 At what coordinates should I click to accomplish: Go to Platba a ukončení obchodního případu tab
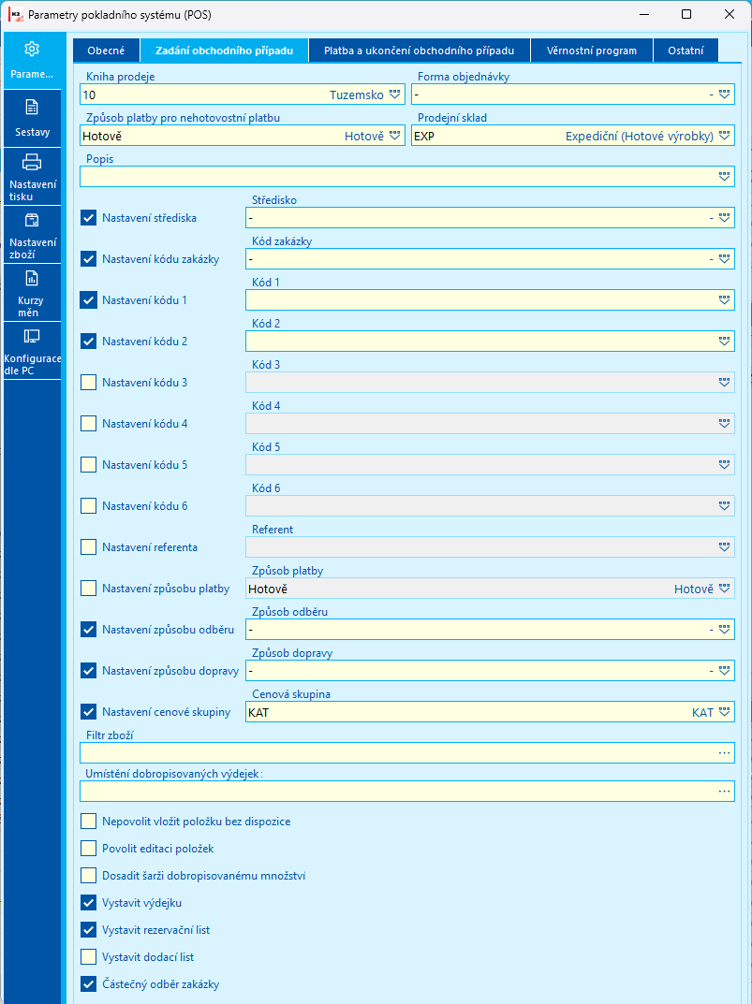[420, 51]
